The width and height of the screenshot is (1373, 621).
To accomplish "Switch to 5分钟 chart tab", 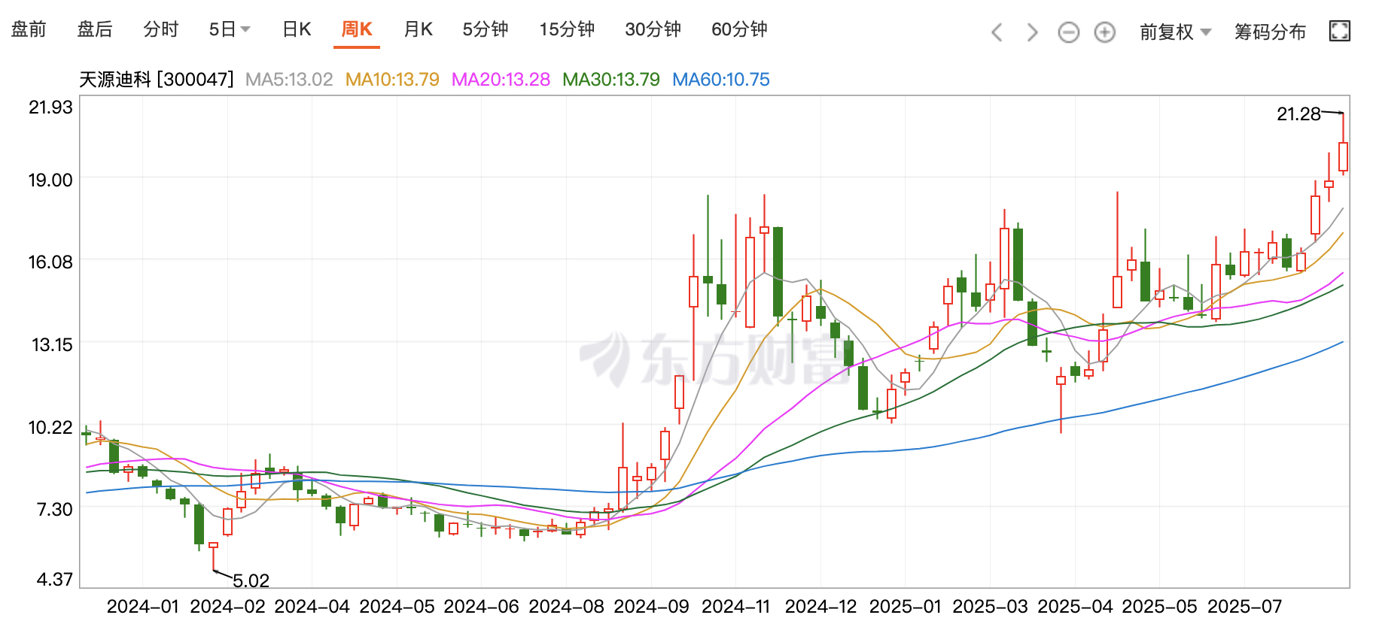I will click(486, 29).
